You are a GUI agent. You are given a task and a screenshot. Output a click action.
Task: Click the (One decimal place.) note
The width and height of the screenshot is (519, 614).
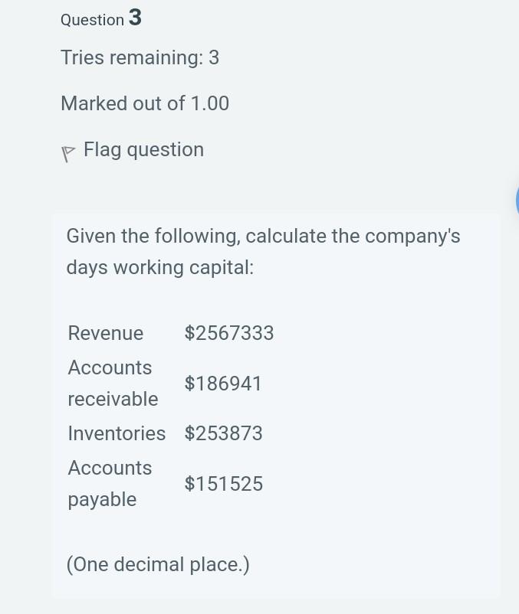tap(158, 564)
